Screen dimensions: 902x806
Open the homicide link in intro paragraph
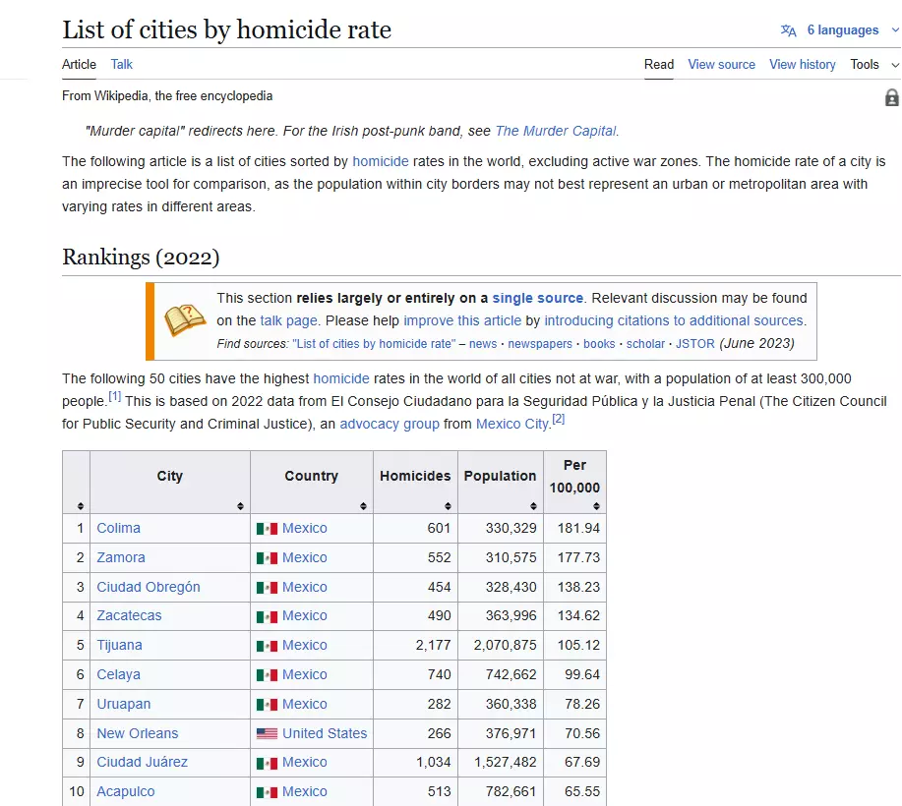(x=381, y=161)
